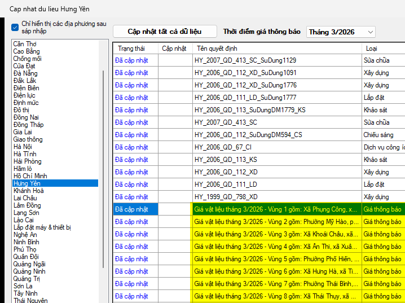Click the Vùng 5 Phường Phố Hiến row
The width and height of the screenshot is (405, 303).
pos(275,259)
